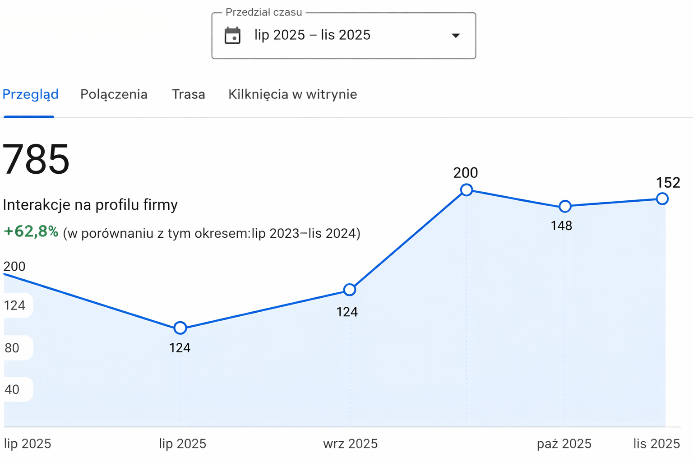Switch to the Przegląd tab
Screen dimensions: 693x462
coord(30,94)
